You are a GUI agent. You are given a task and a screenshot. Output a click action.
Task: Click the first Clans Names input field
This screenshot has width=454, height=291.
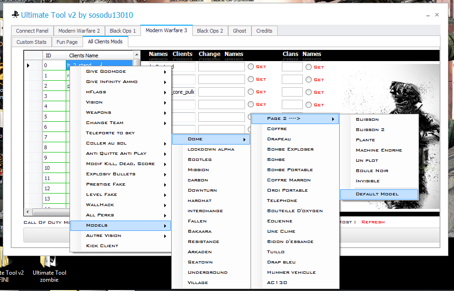coord(292,67)
